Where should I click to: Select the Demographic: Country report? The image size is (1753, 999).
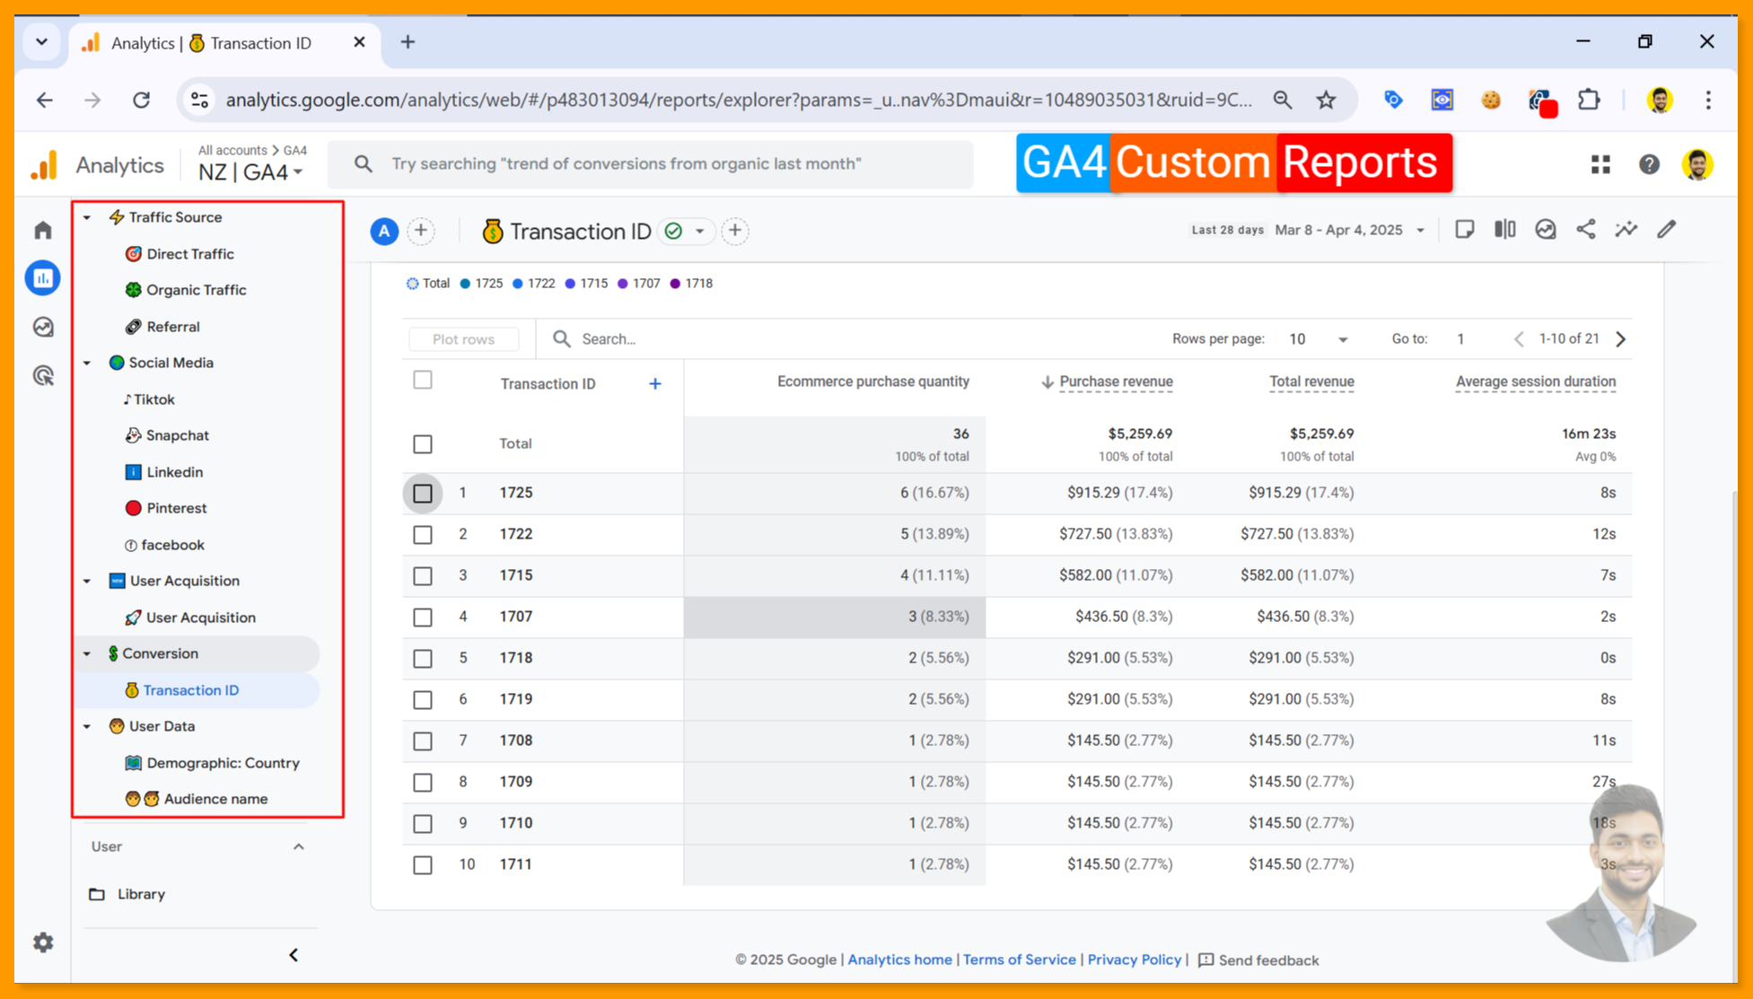click(223, 763)
